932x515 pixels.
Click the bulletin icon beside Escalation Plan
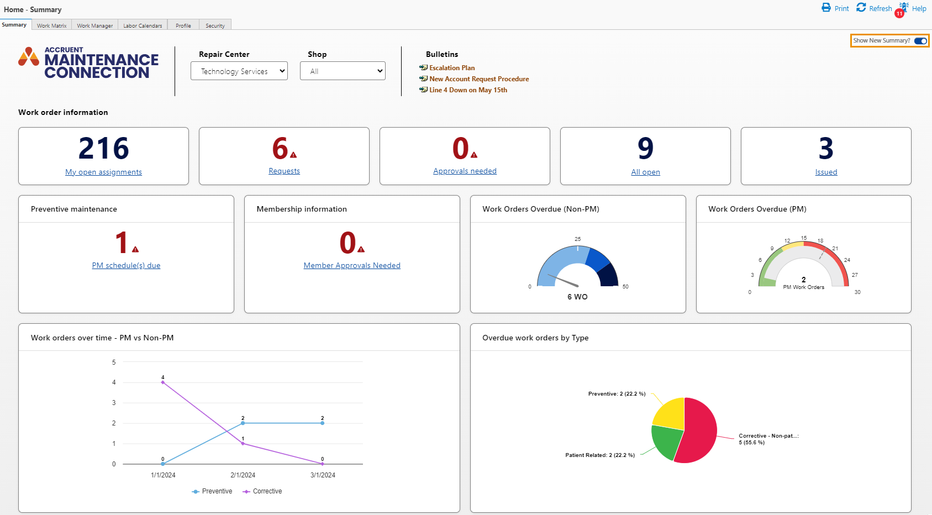pos(423,67)
